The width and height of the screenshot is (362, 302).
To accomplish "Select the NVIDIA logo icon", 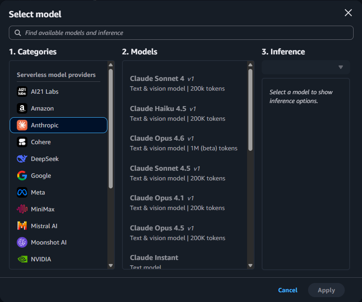I will (22, 259).
